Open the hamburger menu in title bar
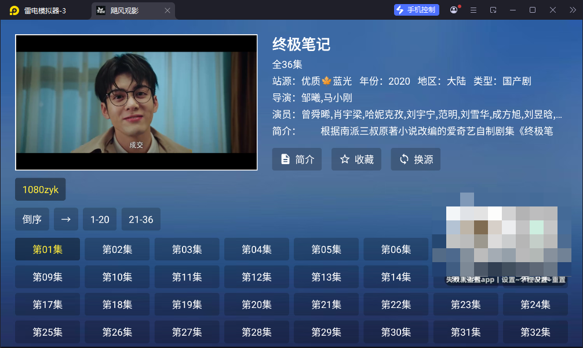This screenshot has width=583, height=348. tap(473, 10)
